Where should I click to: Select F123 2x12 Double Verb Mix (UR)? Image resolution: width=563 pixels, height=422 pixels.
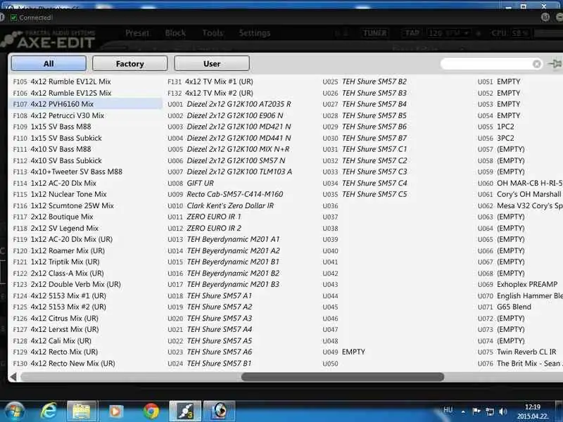85,284
